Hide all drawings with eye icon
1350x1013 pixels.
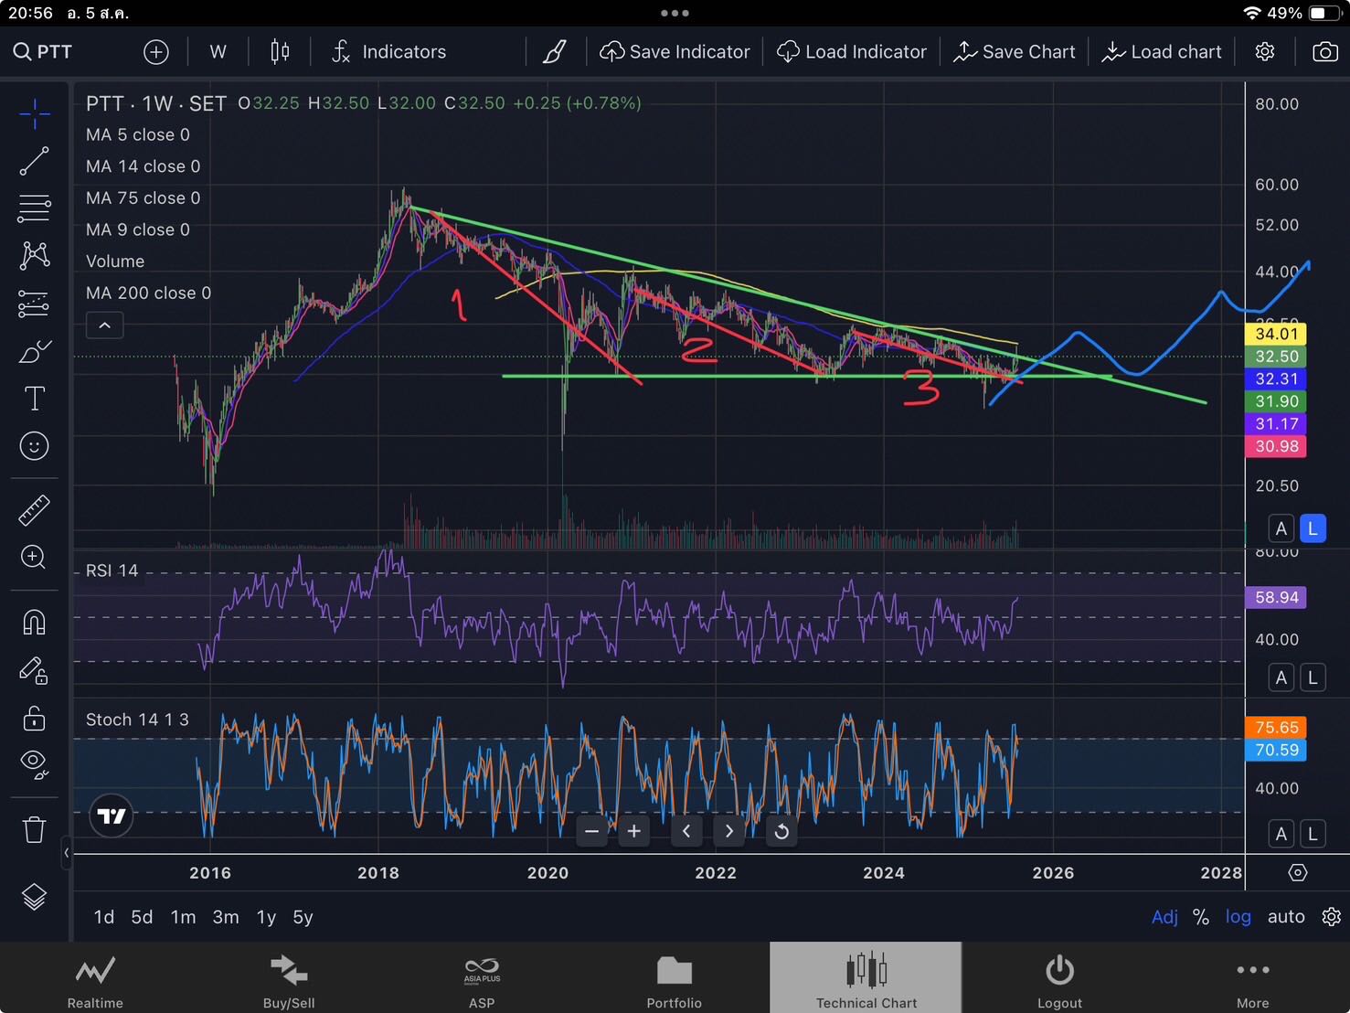click(x=34, y=765)
